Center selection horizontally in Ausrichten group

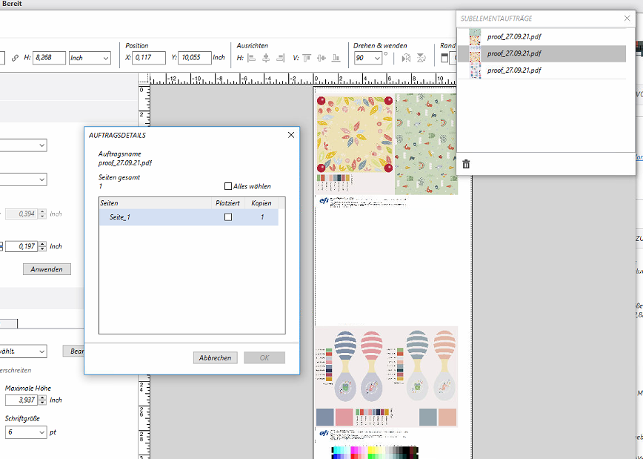coord(265,58)
